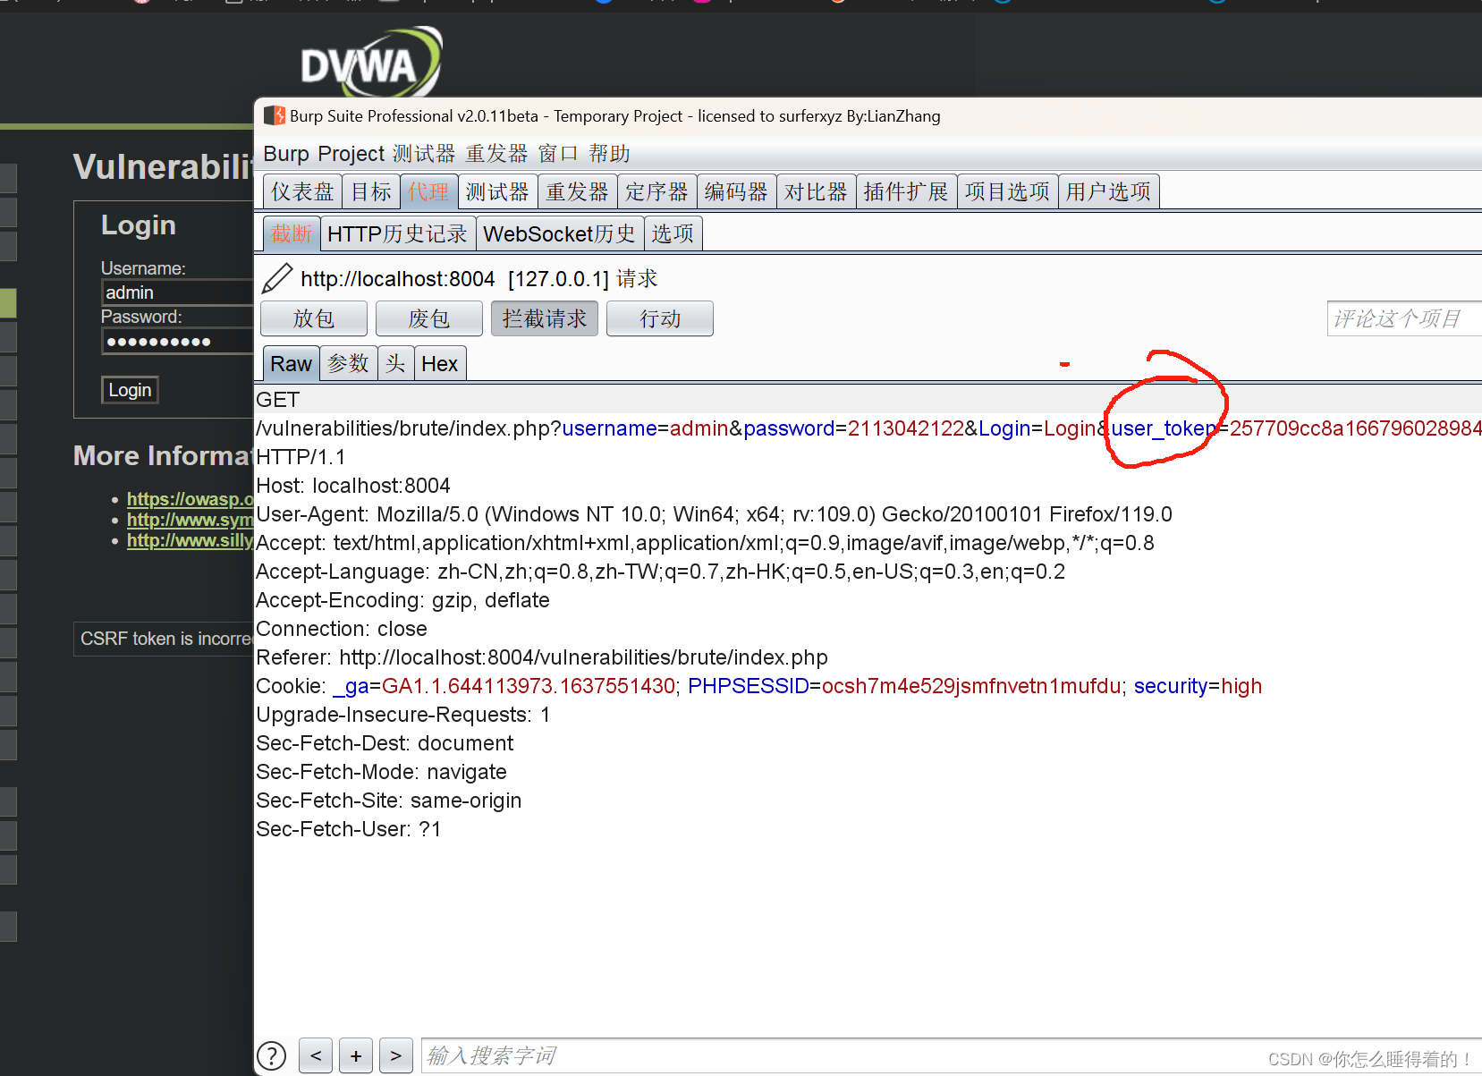This screenshot has height=1076, width=1482.
Task: Click the DVWA logo in the browser page
Action: [x=371, y=63]
